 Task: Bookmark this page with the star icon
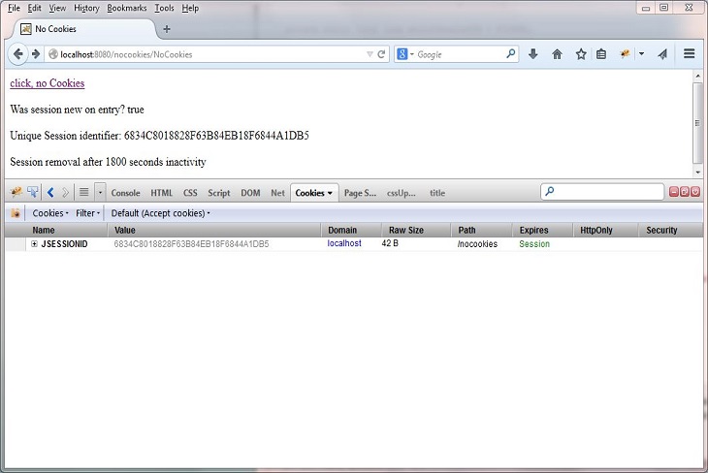pos(581,54)
